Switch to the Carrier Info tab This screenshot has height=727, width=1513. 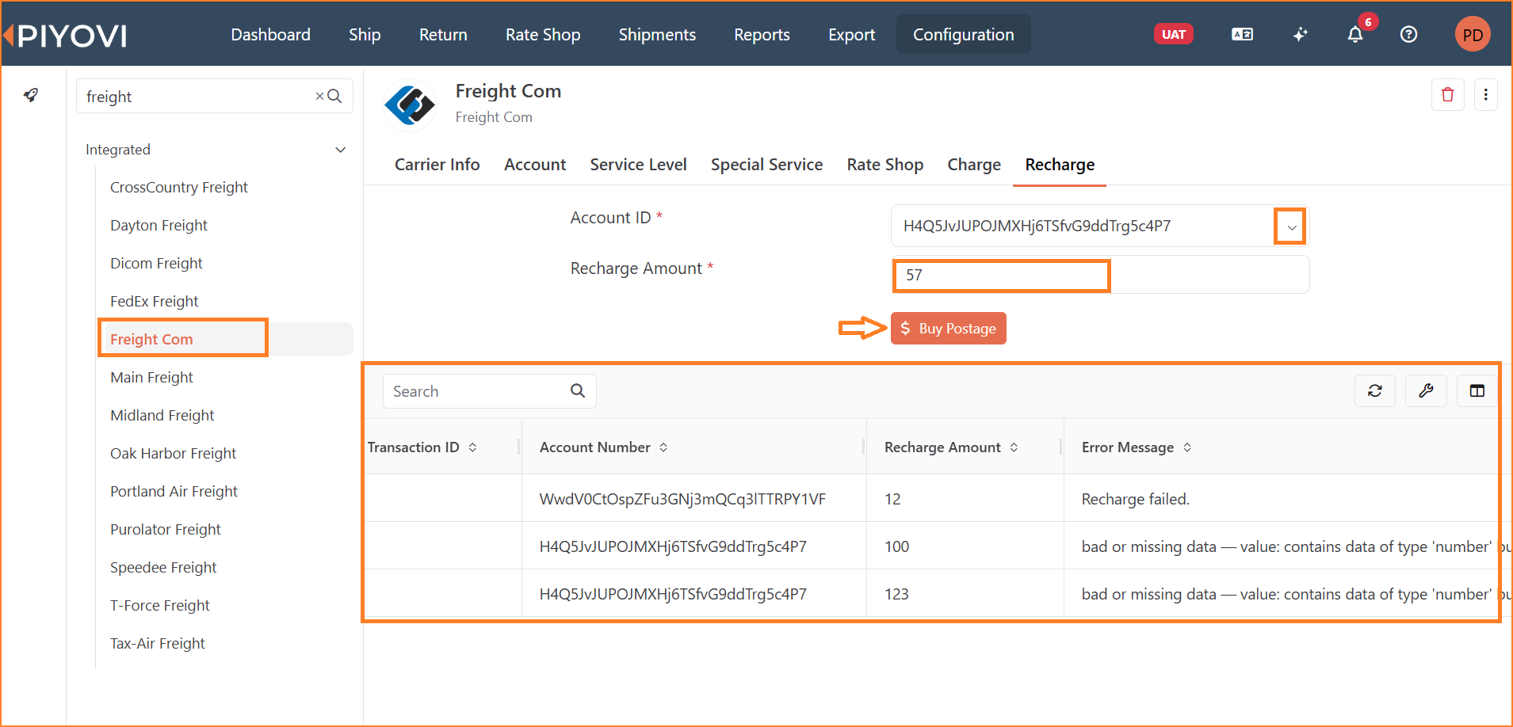[437, 165]
